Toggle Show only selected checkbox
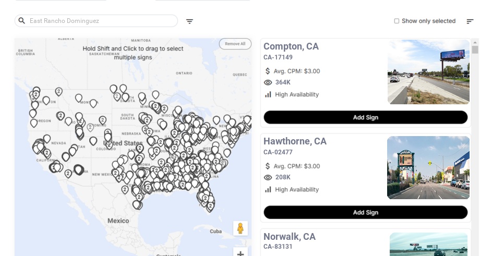The height and width of the screenshot is (256, 480). click(397, 21)
